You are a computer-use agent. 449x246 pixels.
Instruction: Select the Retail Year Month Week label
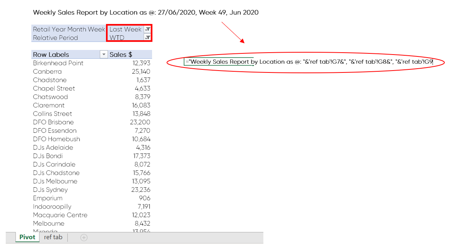pyautogui.click(x=69, y=29)
